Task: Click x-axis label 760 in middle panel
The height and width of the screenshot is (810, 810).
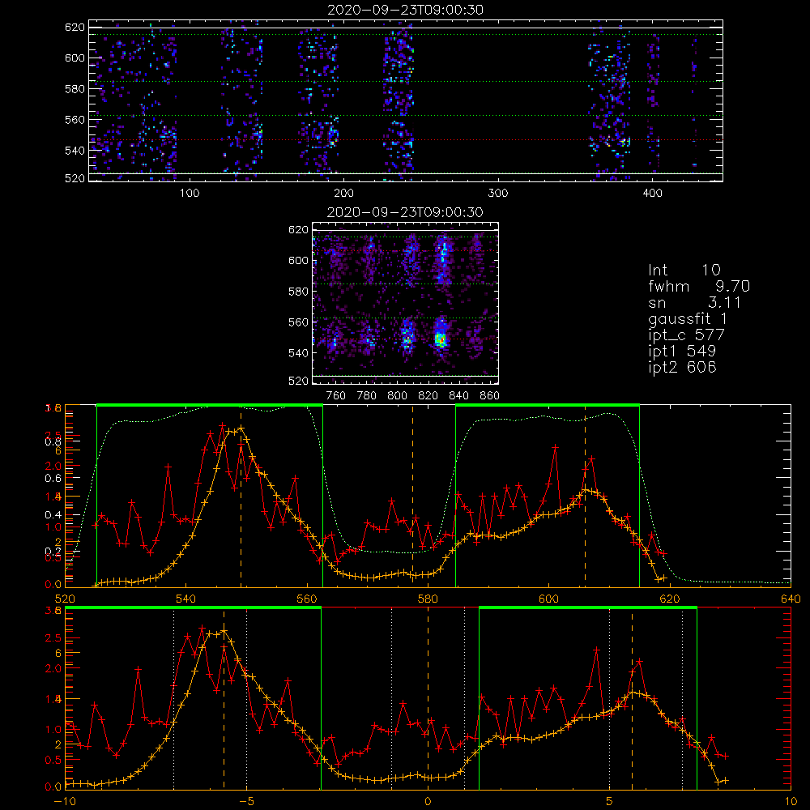Action: (336, 396)
